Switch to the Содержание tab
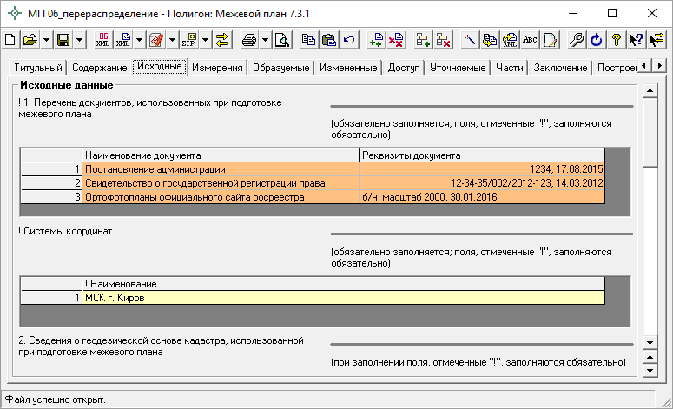The height and width of the screenshot is (409, 673). coord(100,68)
